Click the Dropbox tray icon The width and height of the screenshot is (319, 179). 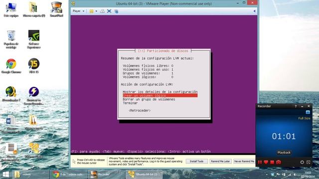273,175
